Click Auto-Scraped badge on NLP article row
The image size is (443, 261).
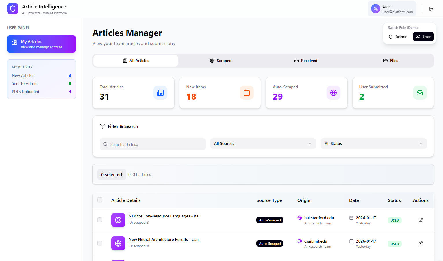[x=270, y=220]
